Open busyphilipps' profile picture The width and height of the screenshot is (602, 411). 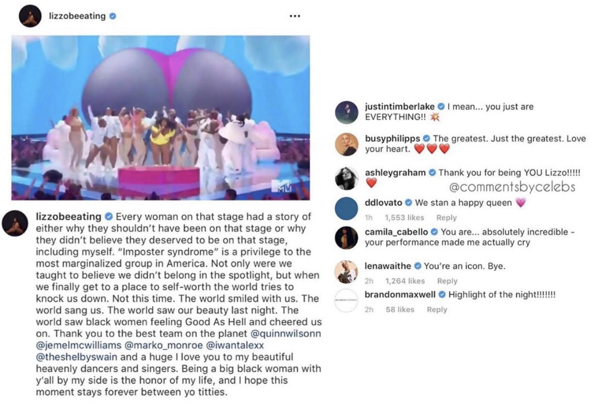tap(347, 144)
